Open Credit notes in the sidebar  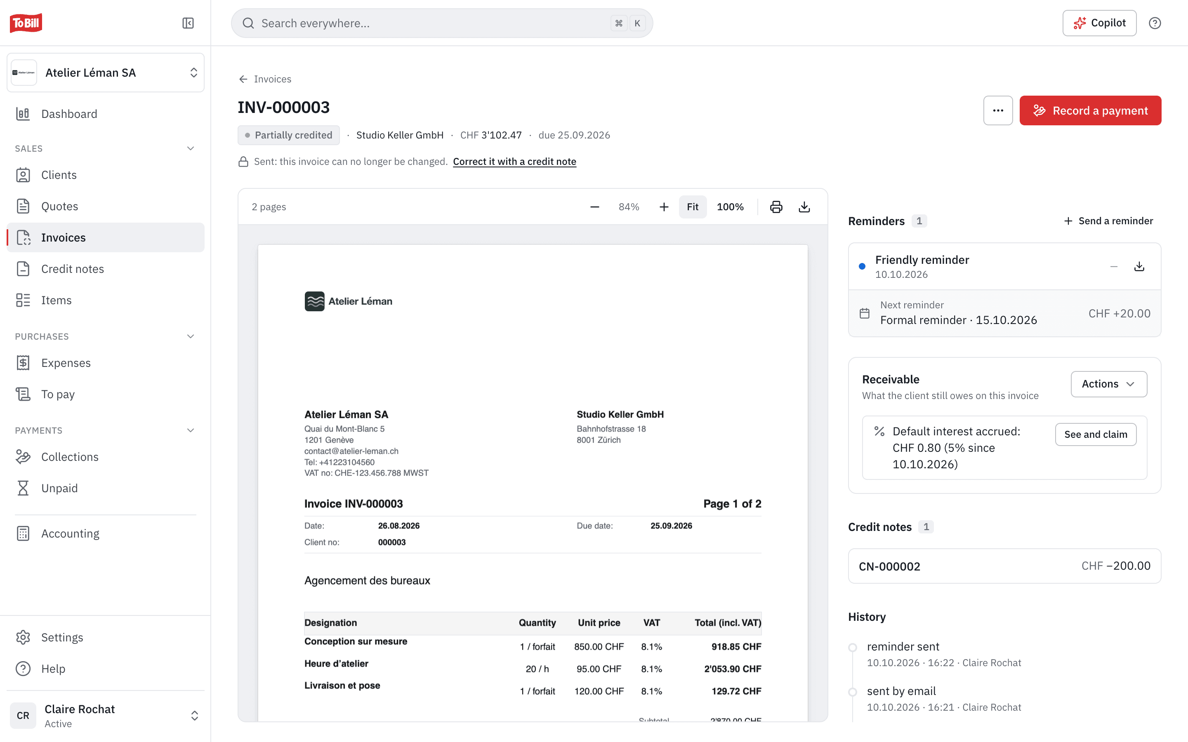[106, 269]
